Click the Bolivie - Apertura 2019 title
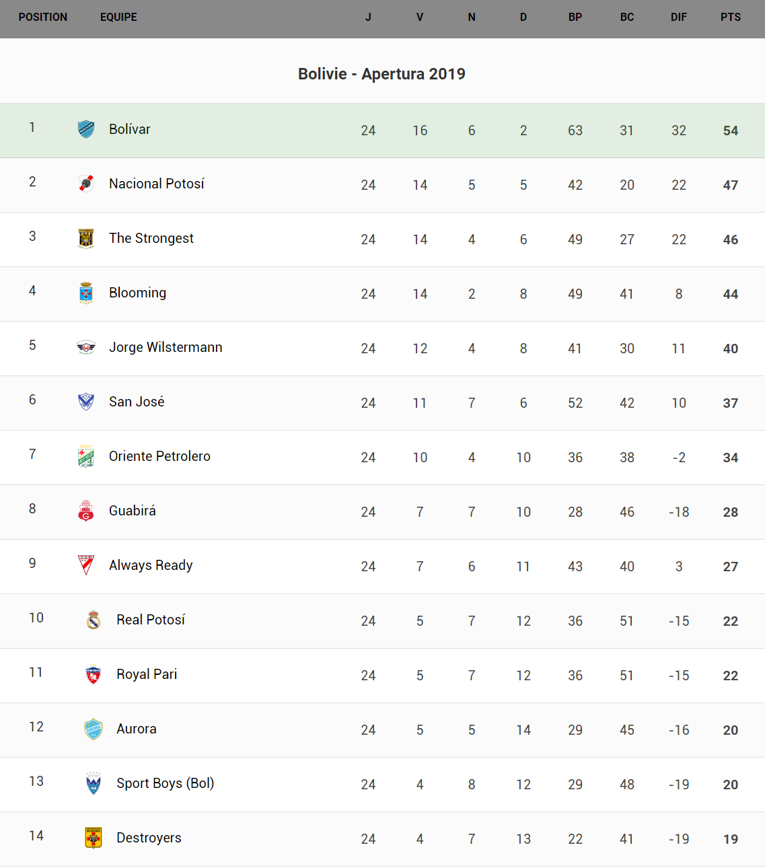Screen dimensions: 765x868 [381, 74]
